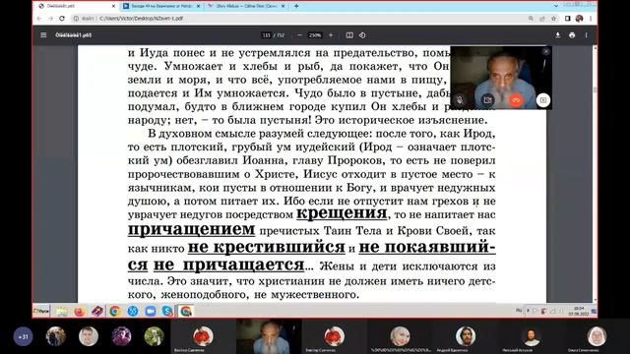Click the RU language indicator in tray
Viewport: 630px width, 354px height.
(519, 311)
